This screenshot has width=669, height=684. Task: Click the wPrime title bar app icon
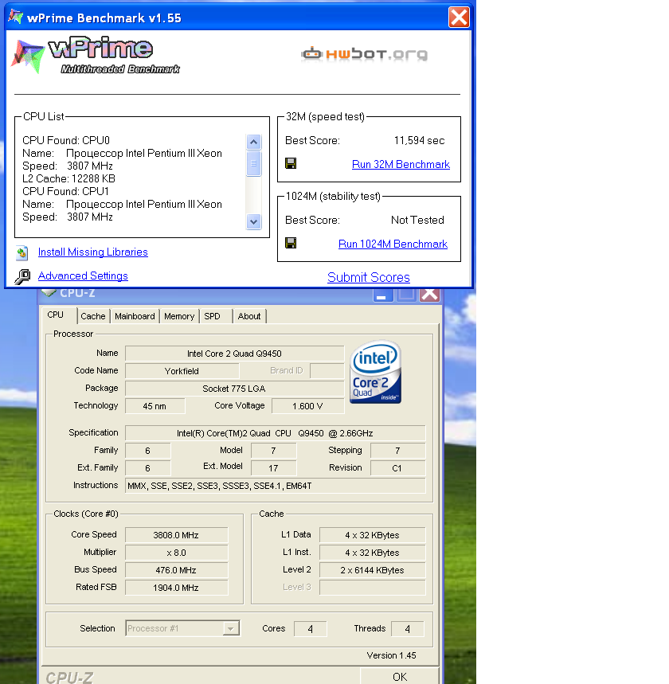point(16,17)
